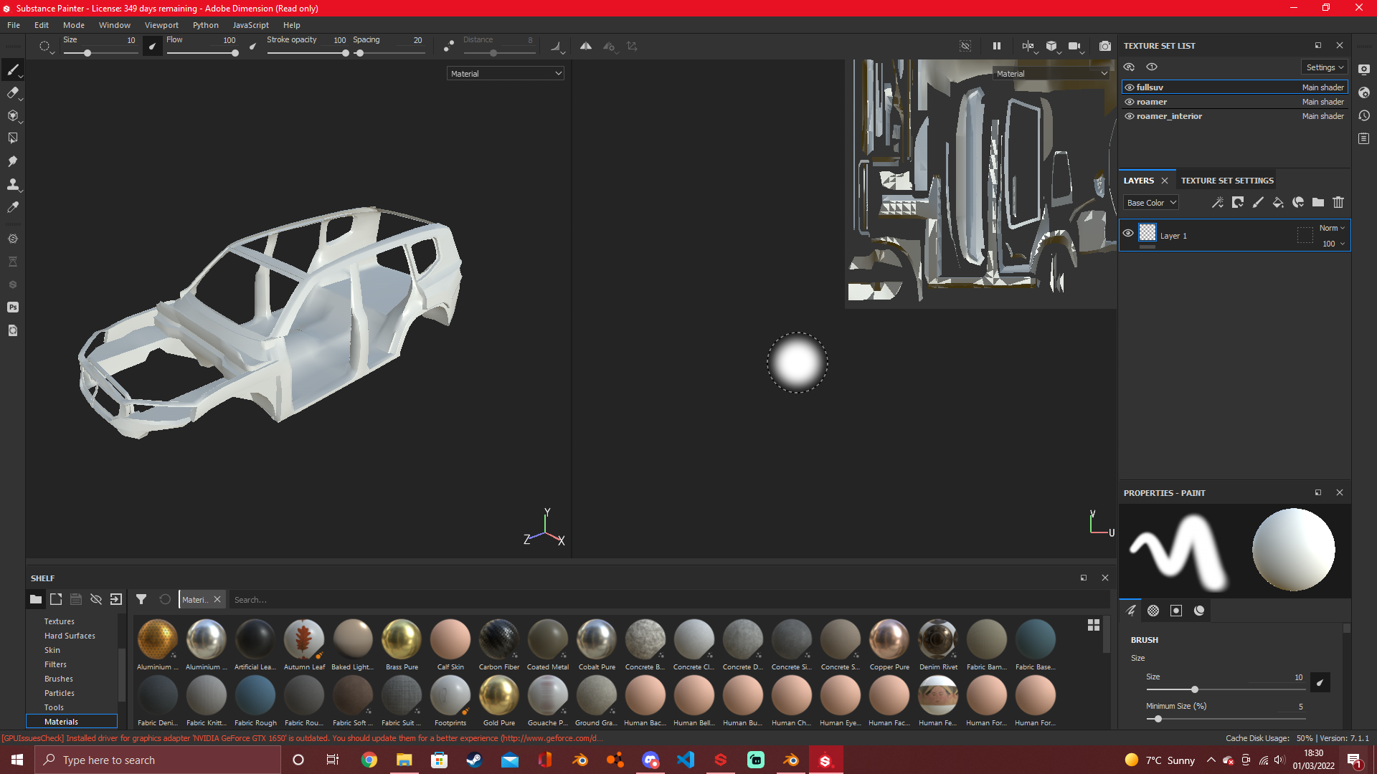The height and width of the screenshot is (774, 1377).
Task: Pick the Material picker eyedropper tool
Action: coord(12,207)
